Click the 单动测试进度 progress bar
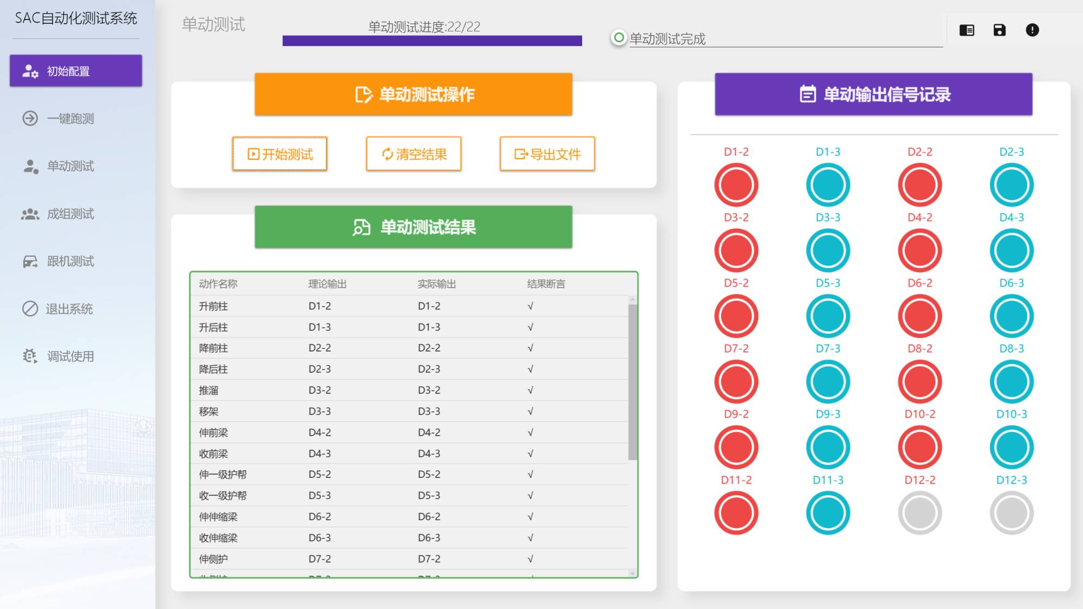 [x=432, y=41]
